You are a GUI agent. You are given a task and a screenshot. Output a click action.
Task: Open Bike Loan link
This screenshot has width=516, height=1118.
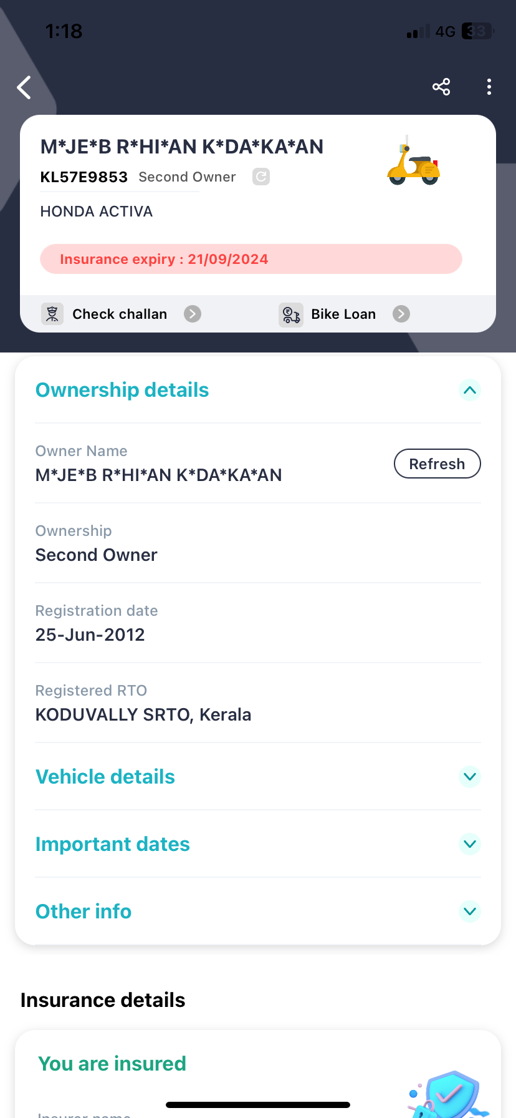click(x=343, y=314)
